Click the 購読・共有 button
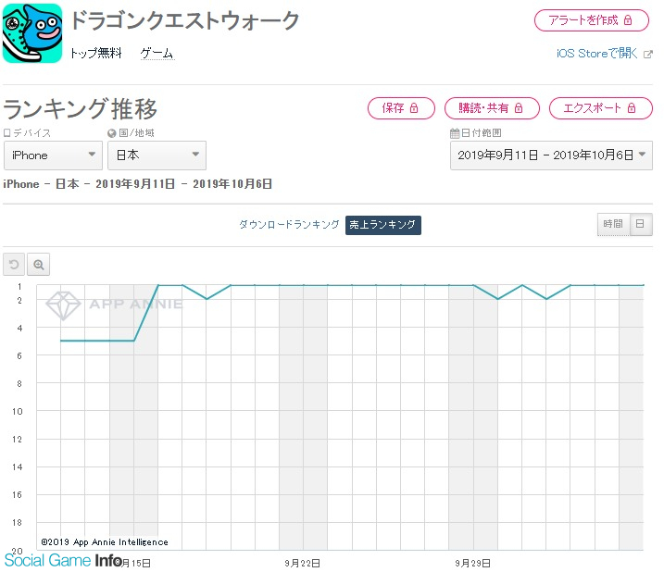Image resolution: width=664 pixels, height=572 pixels. coord(492,108)
